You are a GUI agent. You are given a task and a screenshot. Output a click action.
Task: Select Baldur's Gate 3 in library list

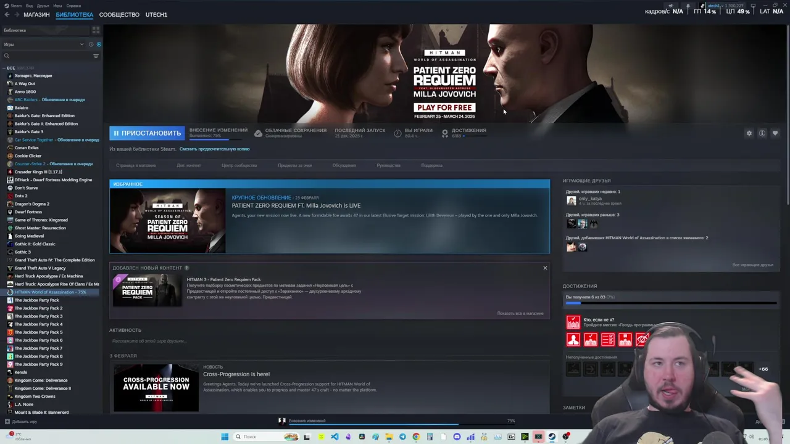(28, 132)
